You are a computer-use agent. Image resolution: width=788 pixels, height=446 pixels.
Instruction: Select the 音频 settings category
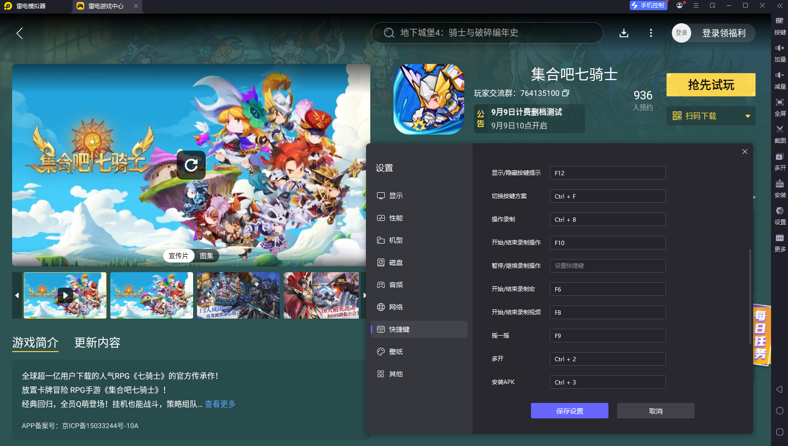419,285
